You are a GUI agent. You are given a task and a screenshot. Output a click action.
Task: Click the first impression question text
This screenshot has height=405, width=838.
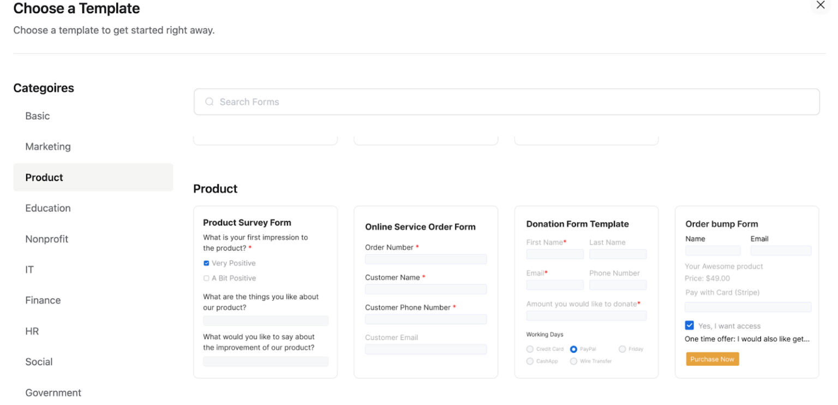tap(255, 243)
